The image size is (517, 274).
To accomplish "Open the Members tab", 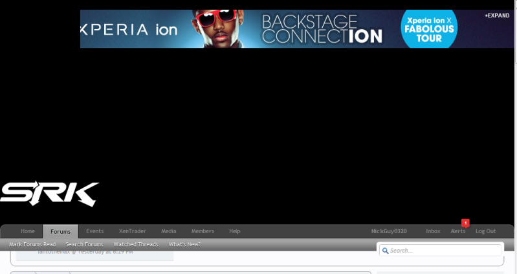I will [x=203, y=231].
